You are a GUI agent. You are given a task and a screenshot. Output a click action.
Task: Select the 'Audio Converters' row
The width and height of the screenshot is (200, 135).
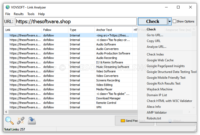pyautogui.click(x=71, y=49)
